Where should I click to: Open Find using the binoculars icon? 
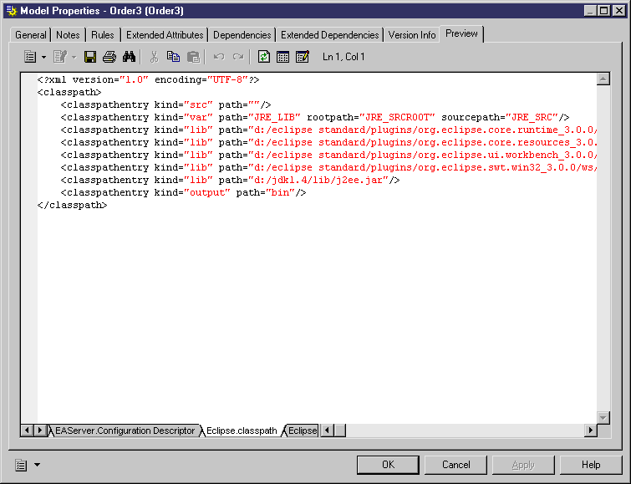130,57
